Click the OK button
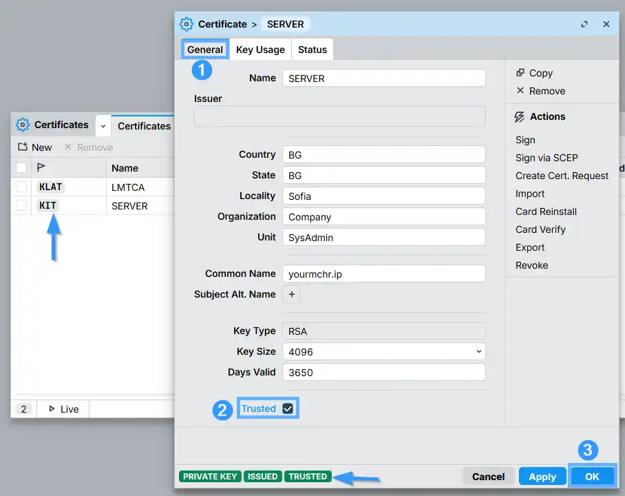The height and width of the screenshot is (496, 625). [592, 477]
